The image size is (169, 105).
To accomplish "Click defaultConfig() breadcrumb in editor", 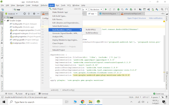I will (x=68, y=90).
